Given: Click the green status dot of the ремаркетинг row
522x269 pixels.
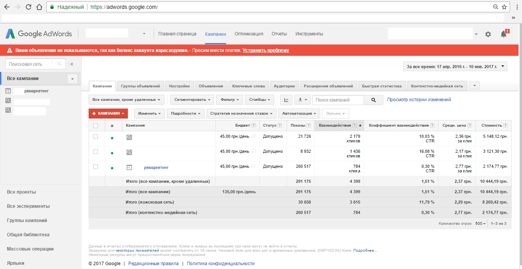Looking at the screenshot, I should (112, 168).
